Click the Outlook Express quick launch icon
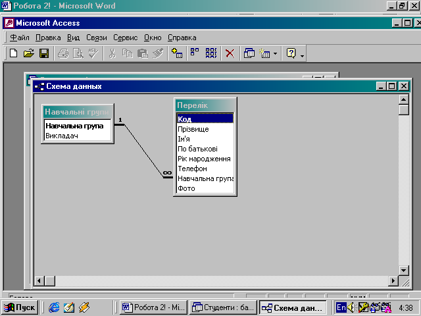 (x=69, y=307)
